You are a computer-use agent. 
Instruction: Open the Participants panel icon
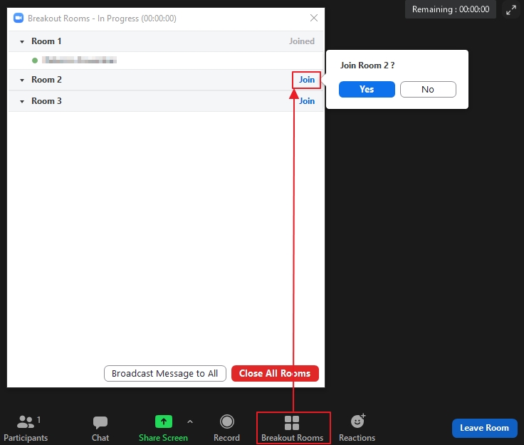[26, 422]
